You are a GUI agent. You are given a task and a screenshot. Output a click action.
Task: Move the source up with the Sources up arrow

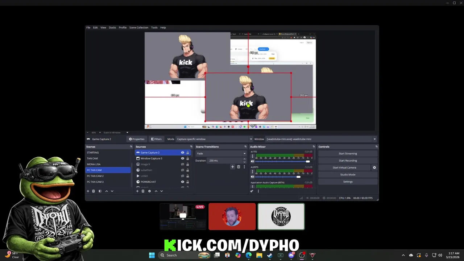pyautogui.click(x=156, y=191)
